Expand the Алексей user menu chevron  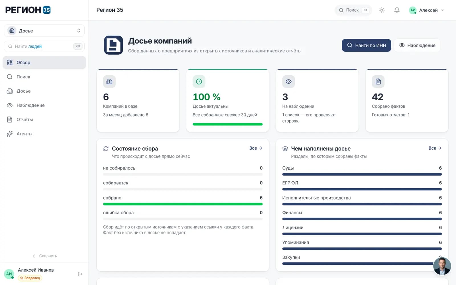click(443, 10)
